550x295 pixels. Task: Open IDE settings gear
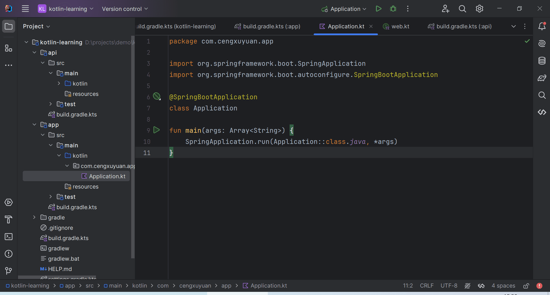480,9
